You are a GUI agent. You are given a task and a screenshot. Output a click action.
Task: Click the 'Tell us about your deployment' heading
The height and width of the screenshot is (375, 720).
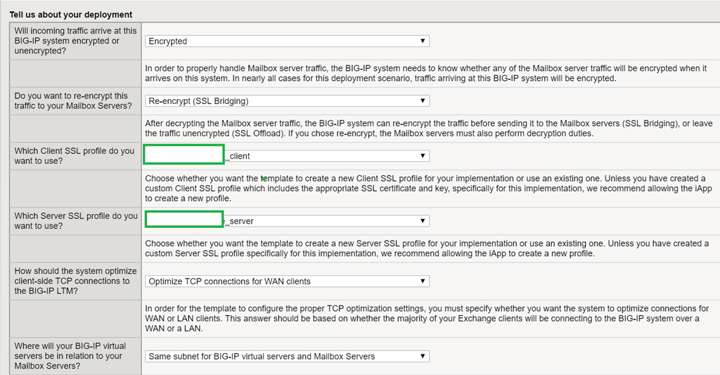pyautogui.click(x=71, y=15)
